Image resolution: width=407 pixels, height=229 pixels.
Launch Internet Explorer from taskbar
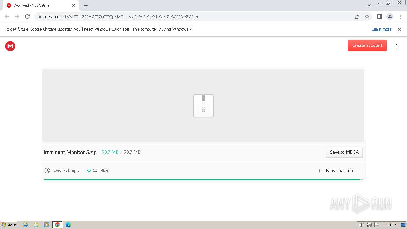(25, 225)
